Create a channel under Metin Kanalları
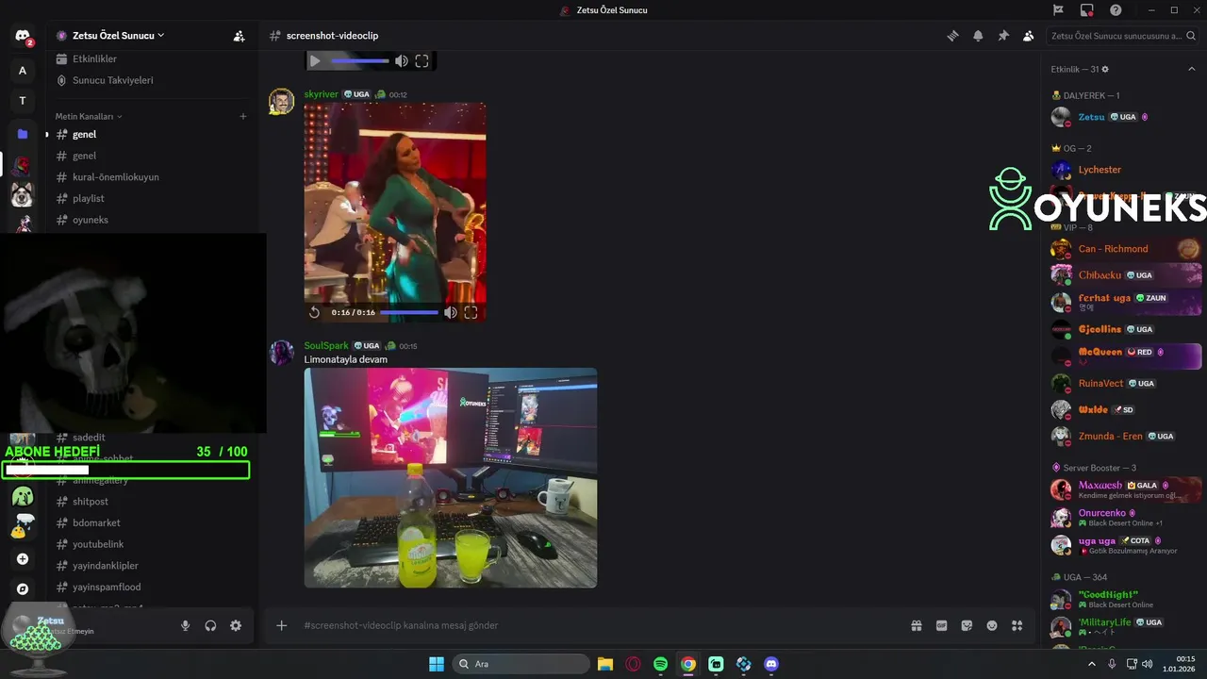 click(x=242, y=116)
